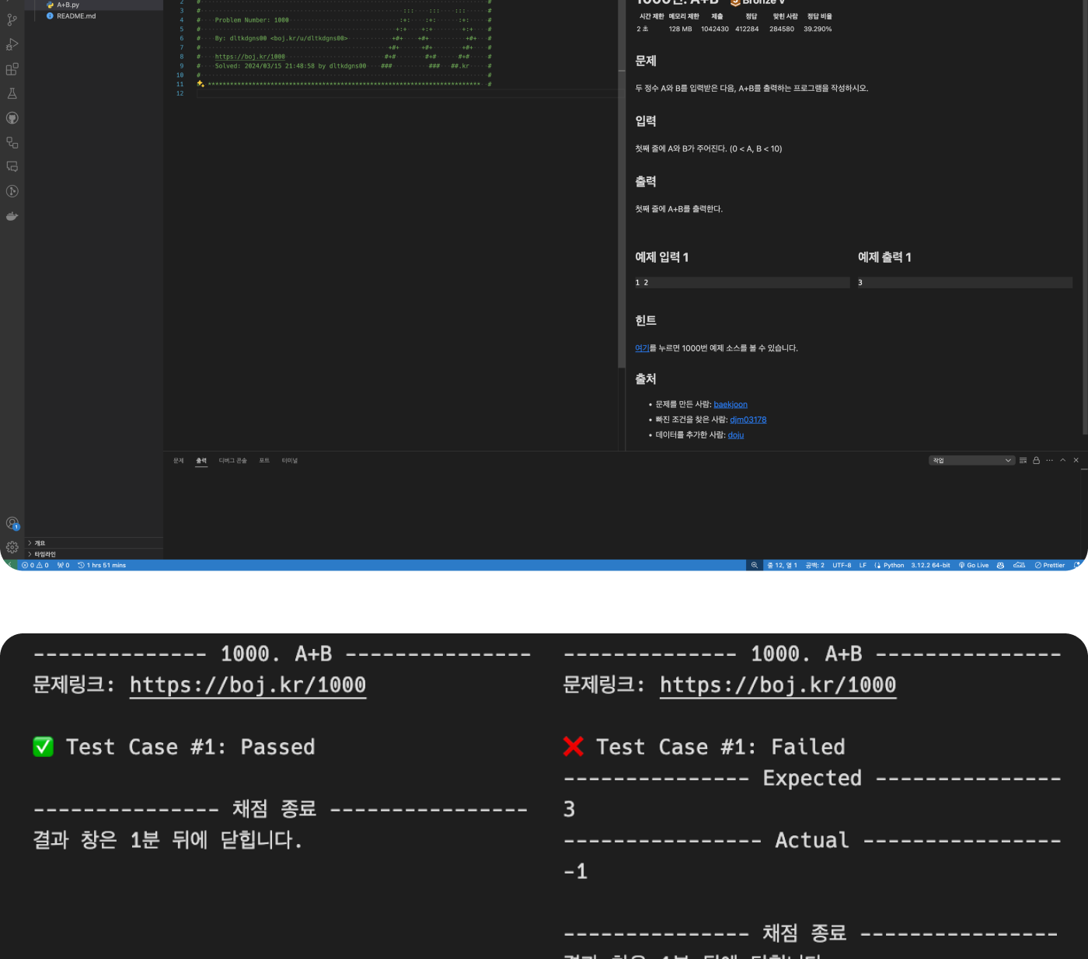Maximize the panel with chevron up
This screenshot has height=959, width=1088.
1062,460
